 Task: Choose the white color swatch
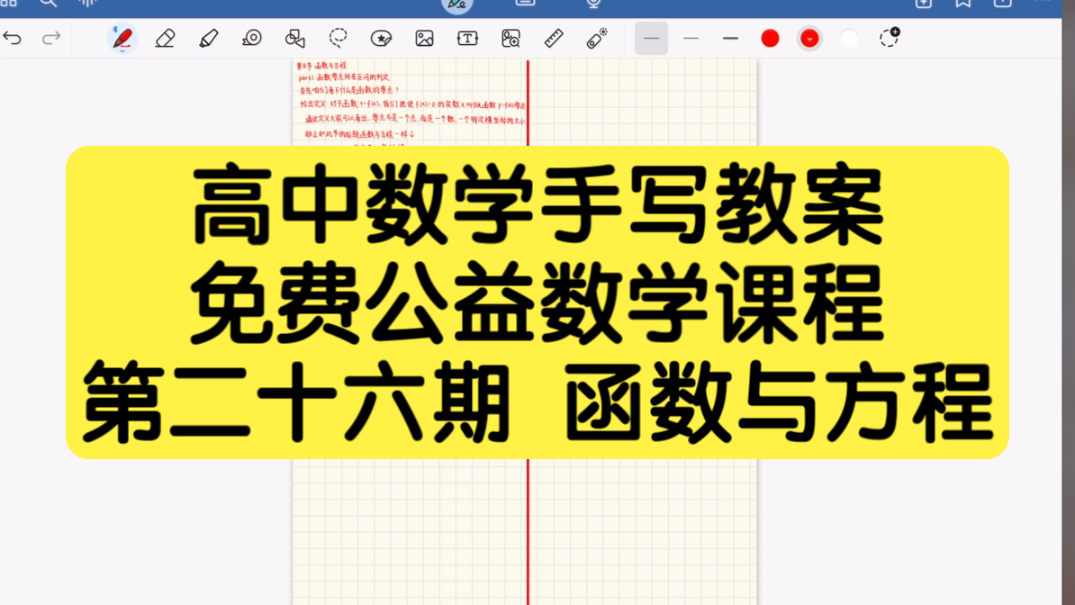849,39
